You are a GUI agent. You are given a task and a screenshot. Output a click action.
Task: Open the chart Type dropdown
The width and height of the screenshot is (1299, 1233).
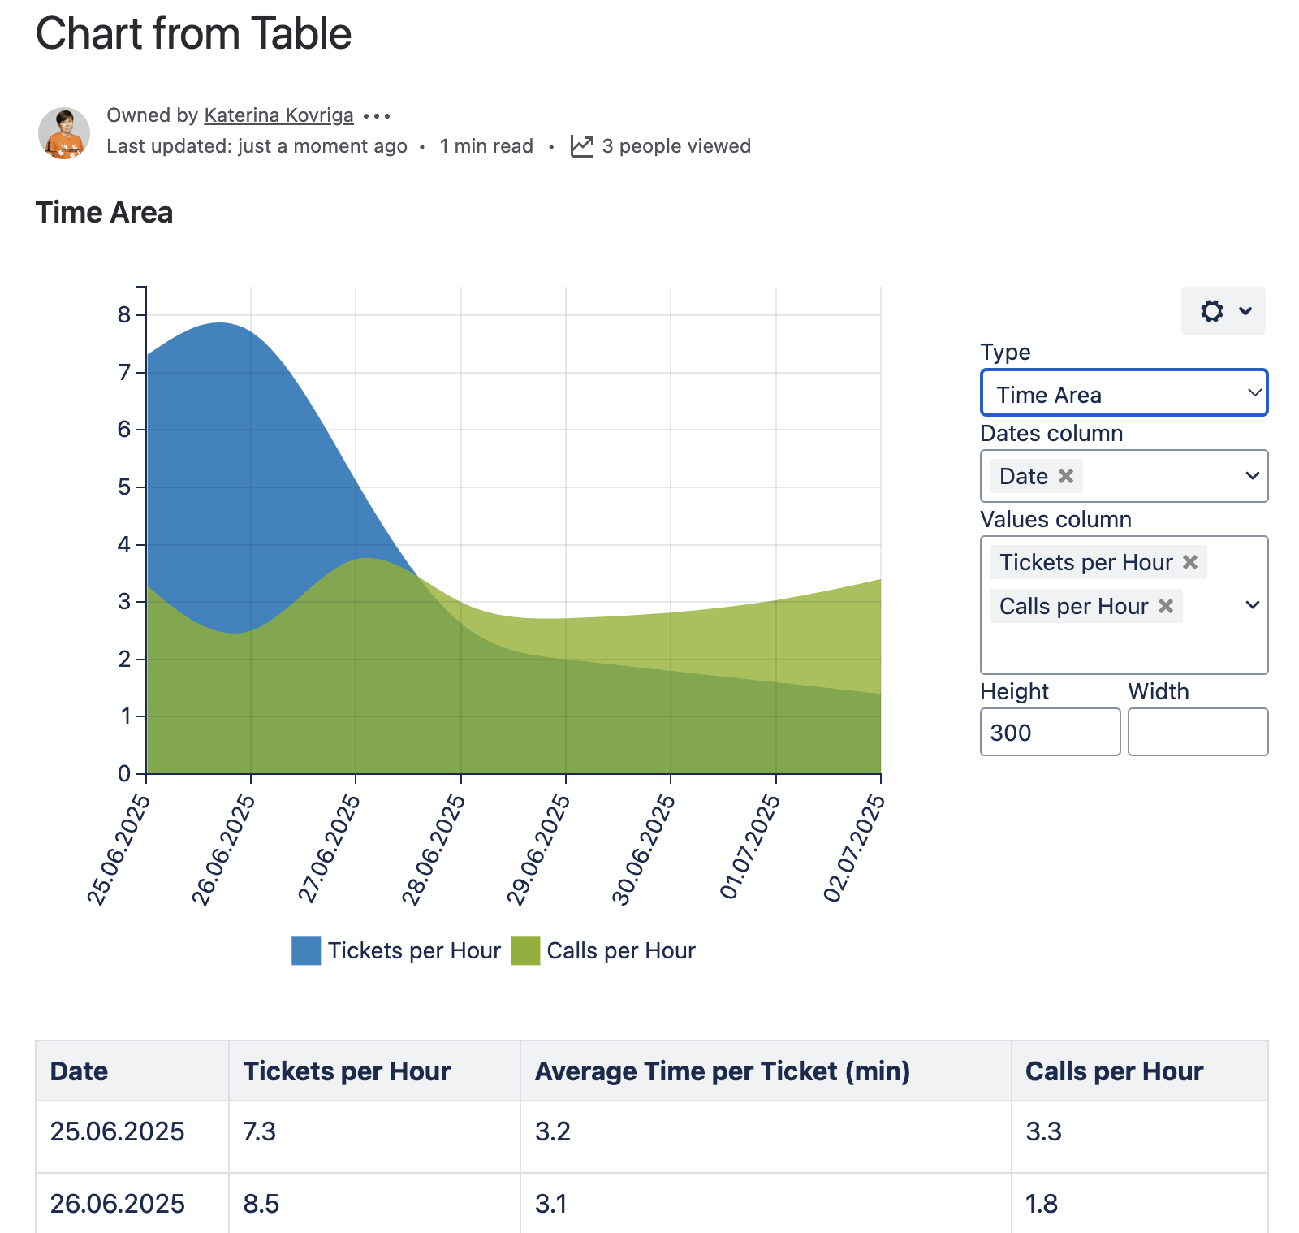tap(1124, 394)
